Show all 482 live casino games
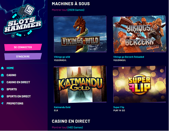Image resolution: width=169 pixels, height=131 pixels. [x=67, y=127]
